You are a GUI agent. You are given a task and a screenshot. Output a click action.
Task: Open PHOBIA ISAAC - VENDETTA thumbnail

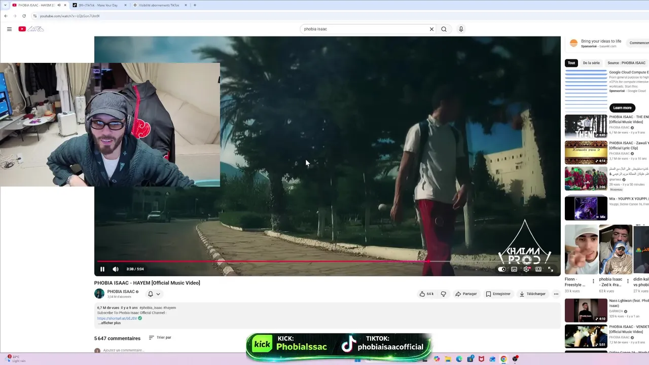point(586,337)
